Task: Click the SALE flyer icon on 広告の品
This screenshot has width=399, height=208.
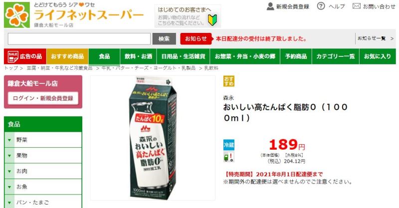Action: [13, 56]
